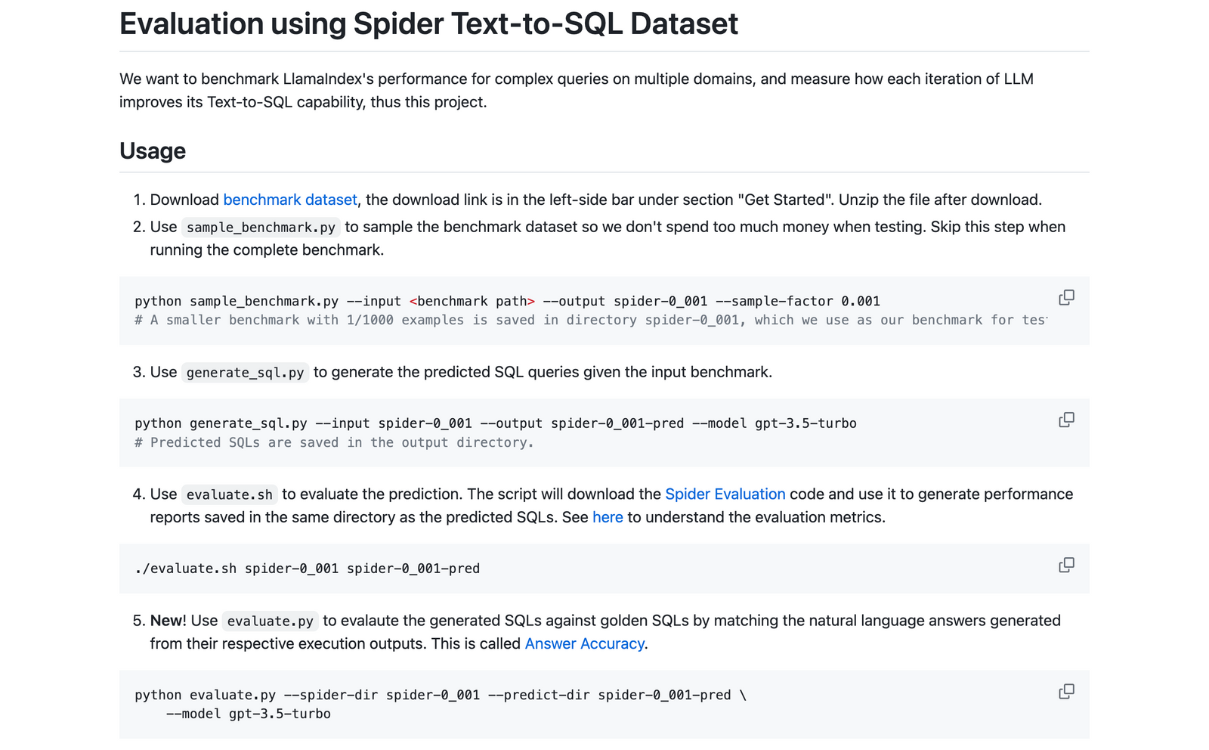This screenshot has height=750, width=1209.
Task: Click the 'Usage' section heading
Action: (x=151, y=150)
